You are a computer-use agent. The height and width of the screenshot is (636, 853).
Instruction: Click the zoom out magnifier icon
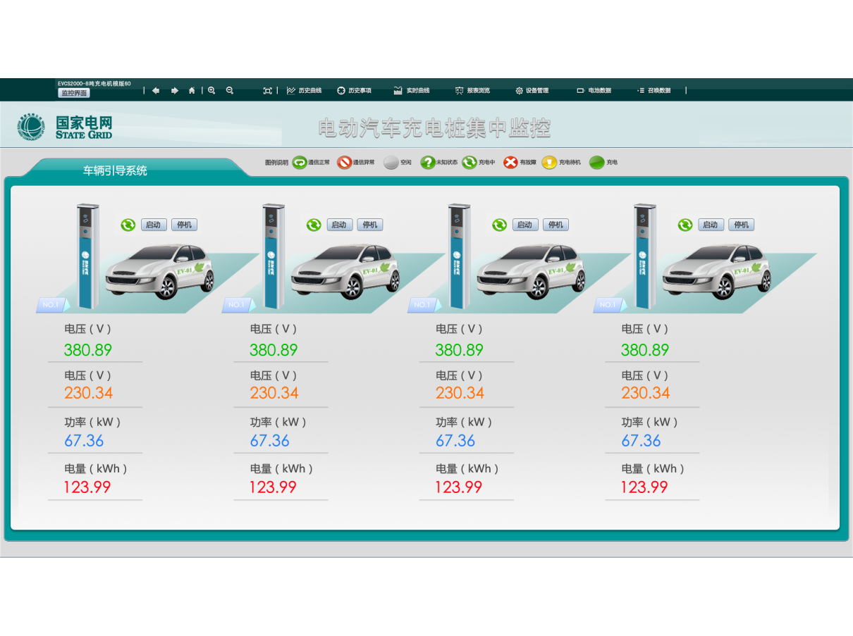coord(230,91)
